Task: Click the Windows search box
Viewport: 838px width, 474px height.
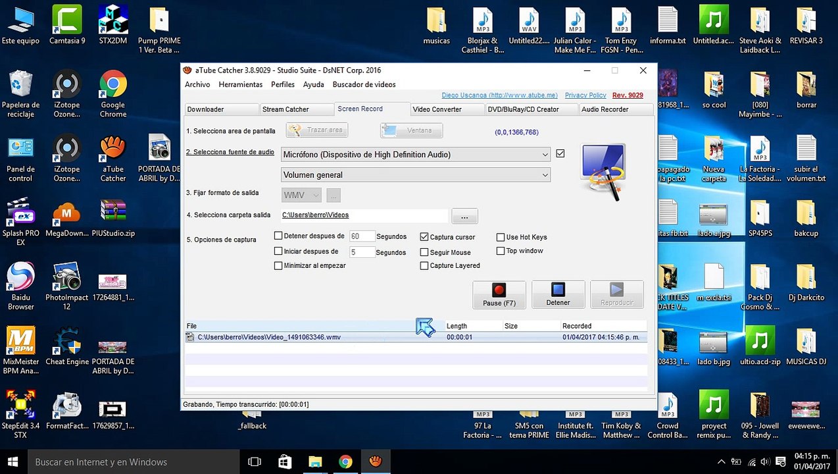Action: point(135,462)
